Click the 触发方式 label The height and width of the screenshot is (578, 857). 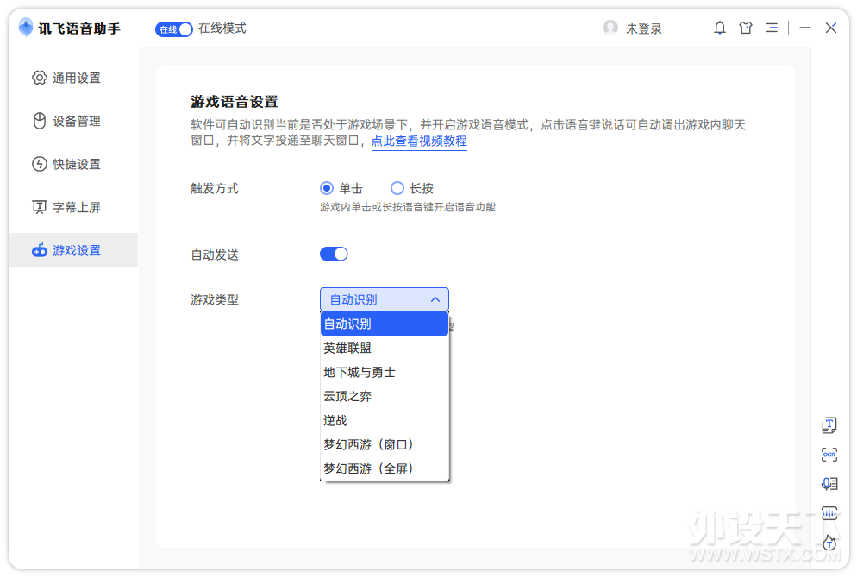tap(215, 189)
